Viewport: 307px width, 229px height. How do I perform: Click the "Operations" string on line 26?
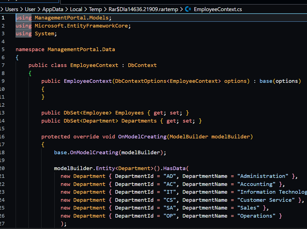(256, 216)
